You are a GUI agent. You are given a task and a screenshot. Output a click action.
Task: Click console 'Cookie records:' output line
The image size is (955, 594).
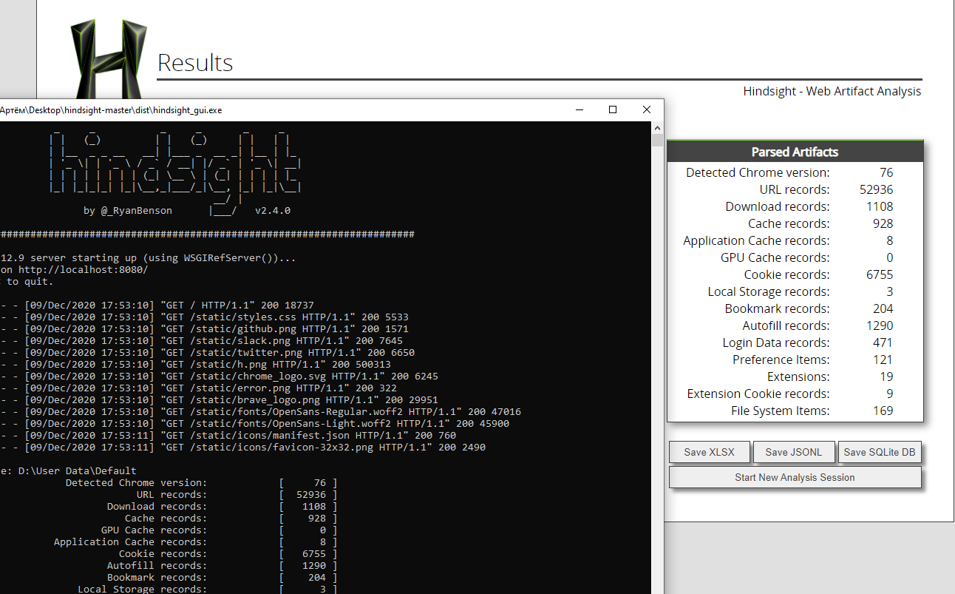coord(228,553)
